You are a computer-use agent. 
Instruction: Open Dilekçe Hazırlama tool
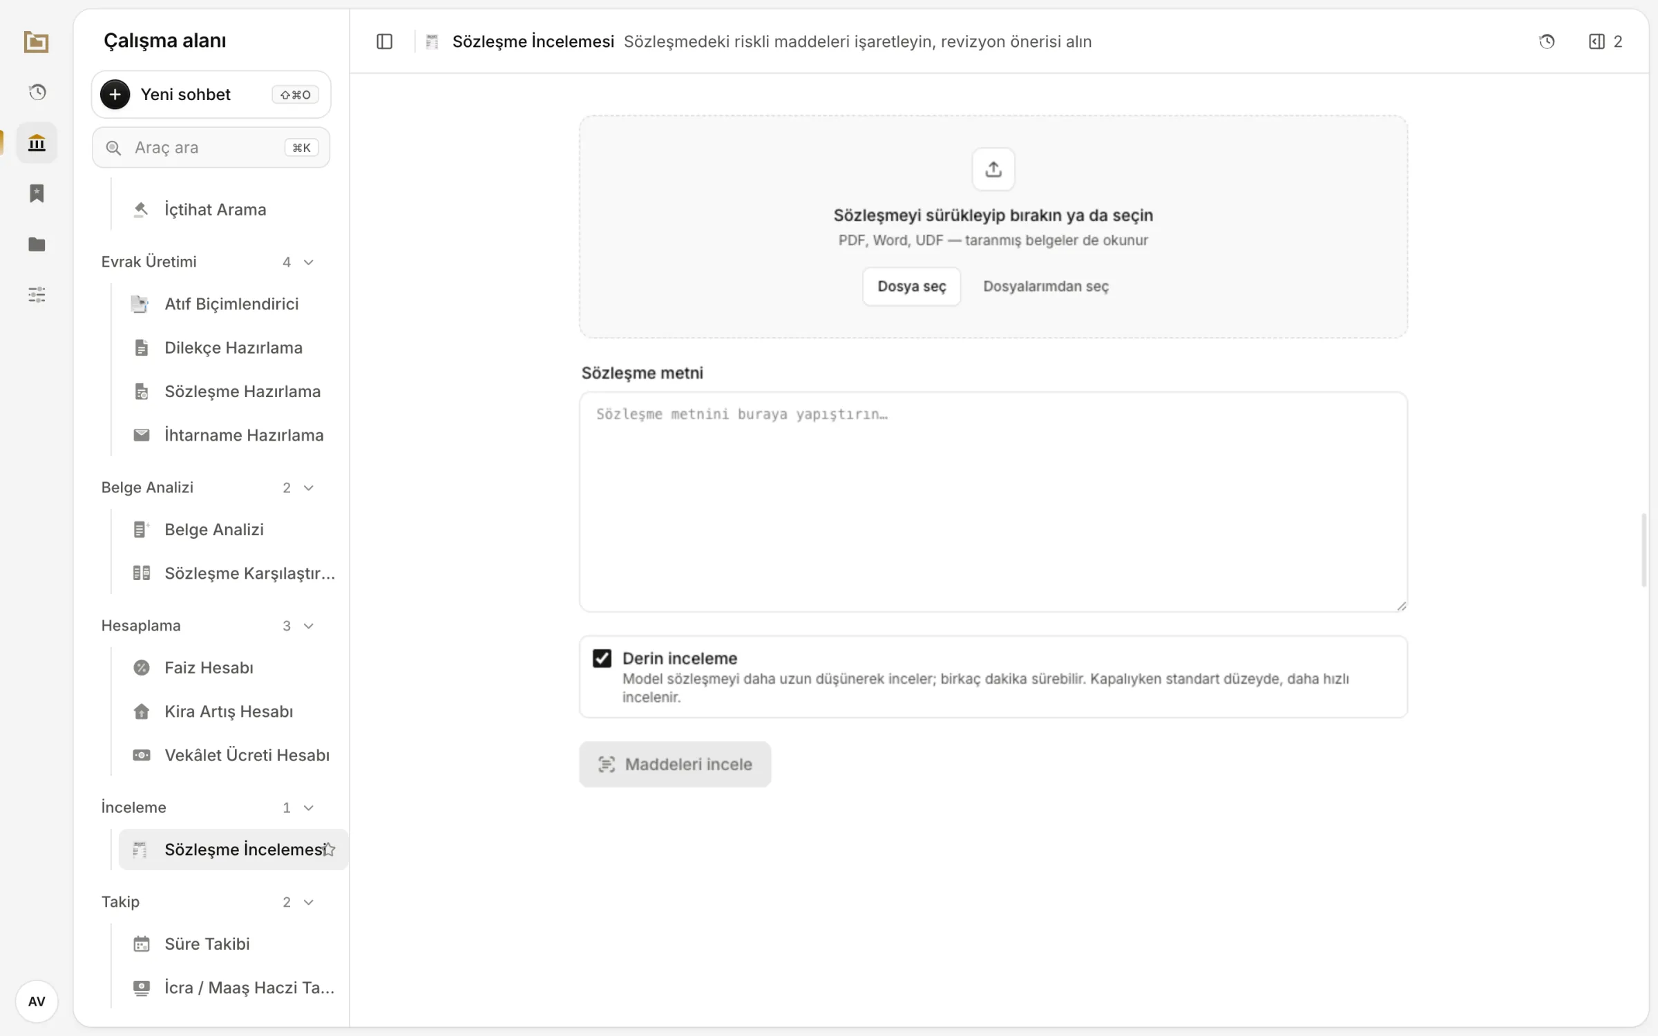(233, 347)
